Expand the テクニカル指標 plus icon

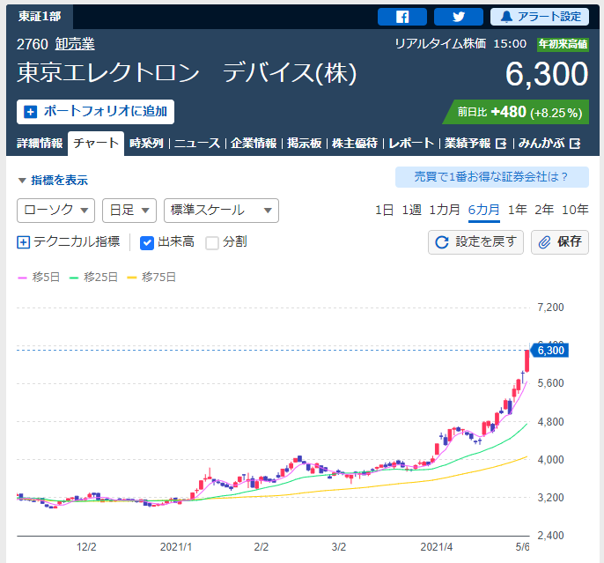[23, 242]
